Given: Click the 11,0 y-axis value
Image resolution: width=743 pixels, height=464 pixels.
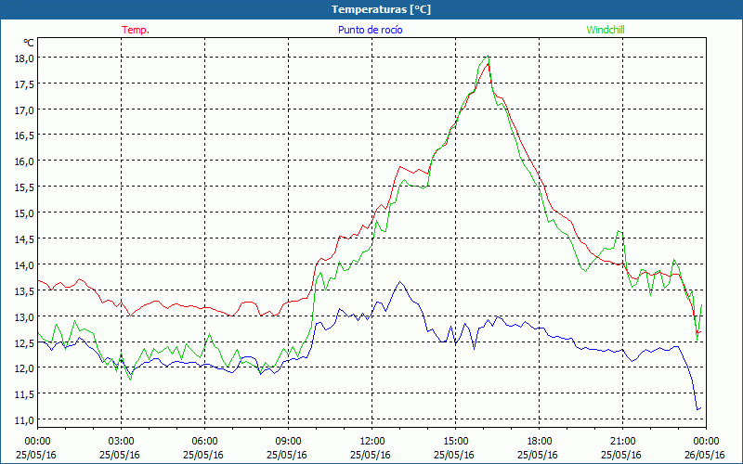Looking at the screenshot, I should [25, 420].
